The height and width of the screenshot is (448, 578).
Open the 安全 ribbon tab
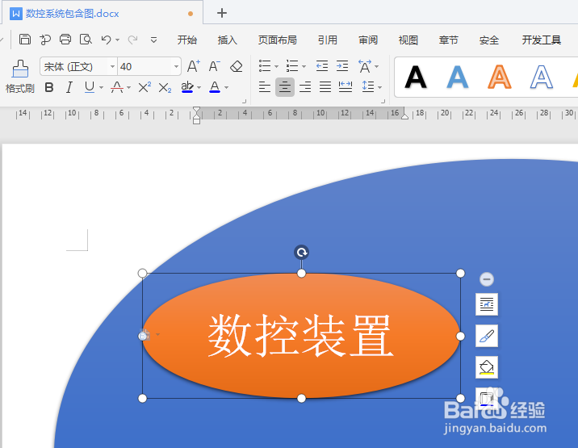tap(488, 40)
